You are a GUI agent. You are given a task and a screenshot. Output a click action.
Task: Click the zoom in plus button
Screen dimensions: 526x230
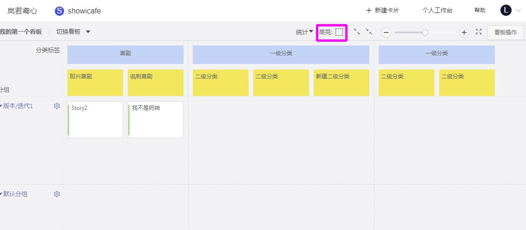[464, 32]
